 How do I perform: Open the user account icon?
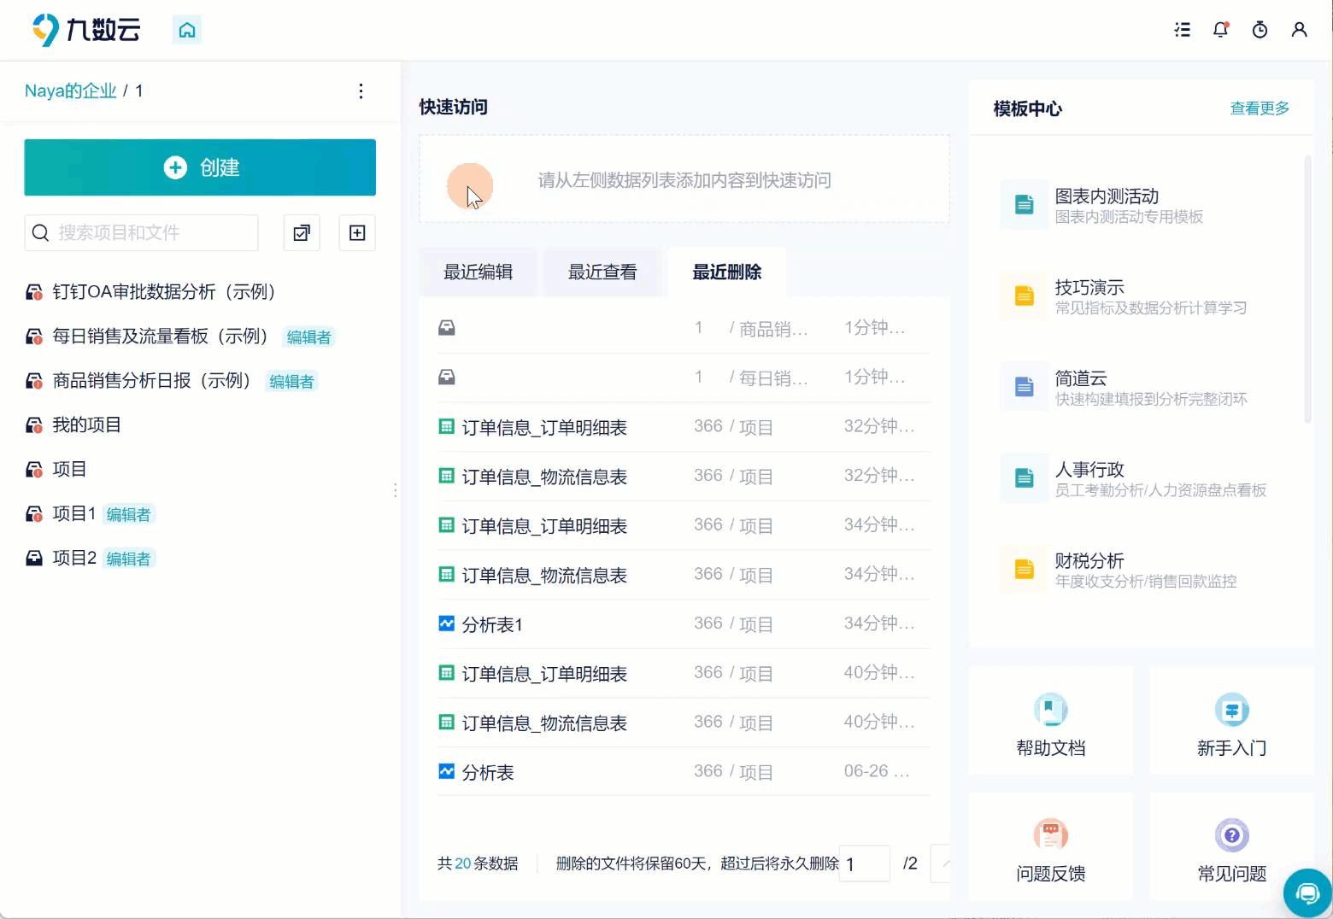(x=1299, y=30)
